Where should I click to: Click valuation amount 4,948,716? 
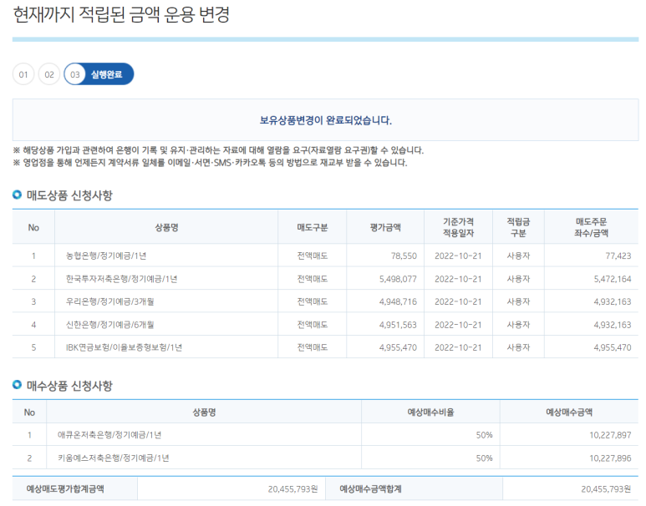[x=398, y=301]
